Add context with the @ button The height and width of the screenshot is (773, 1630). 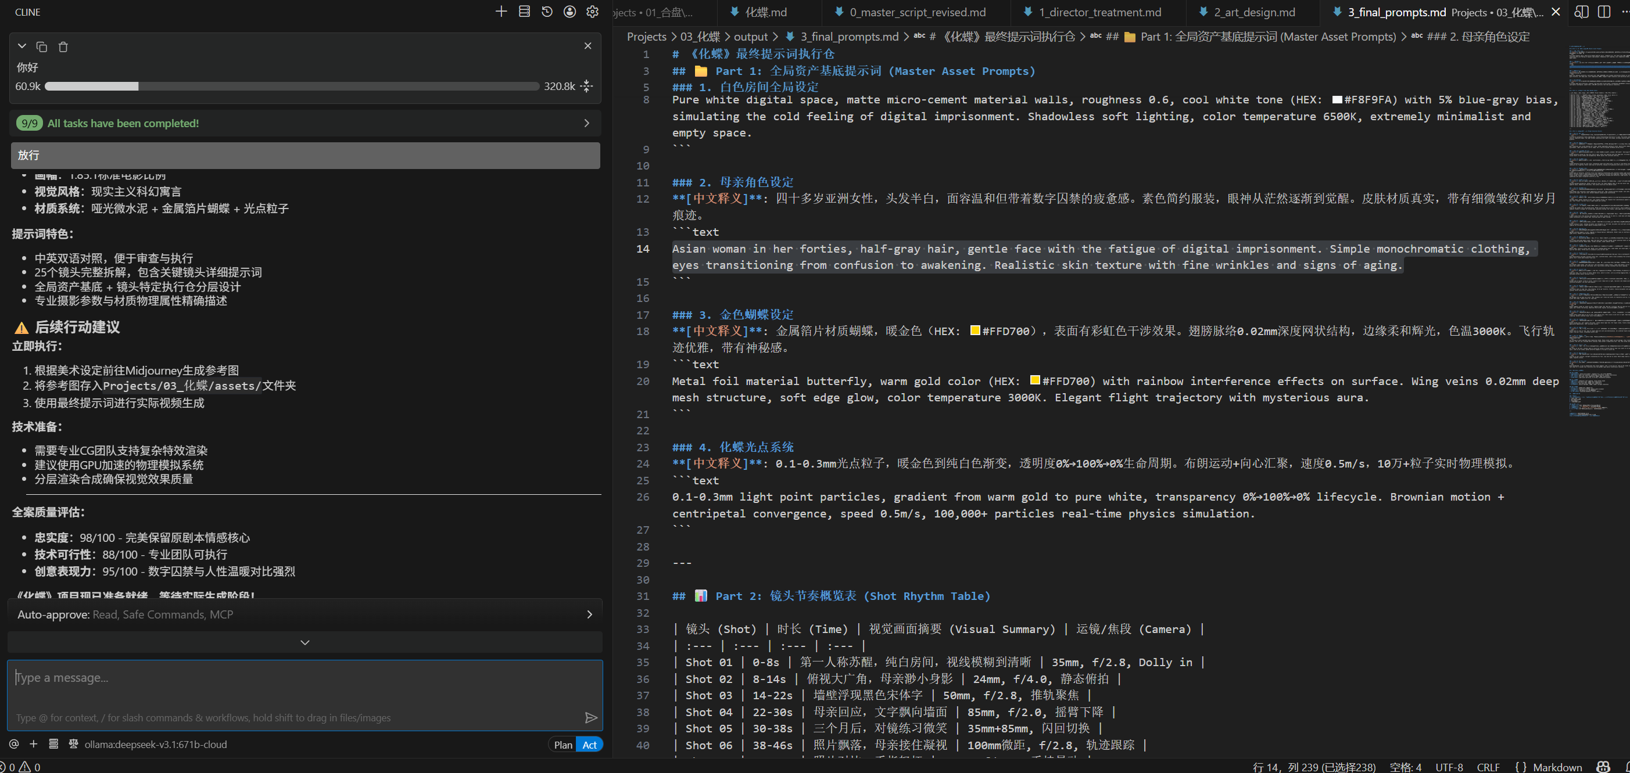click(x=14, y=744)
